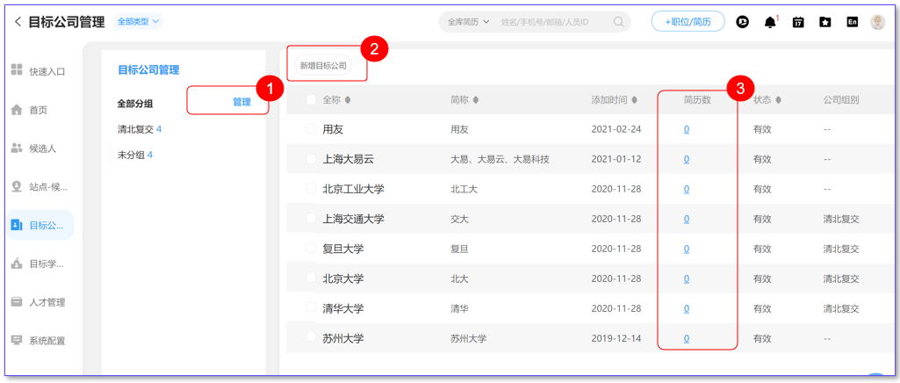Click the +职位/简历 button

tap(688, 22)
